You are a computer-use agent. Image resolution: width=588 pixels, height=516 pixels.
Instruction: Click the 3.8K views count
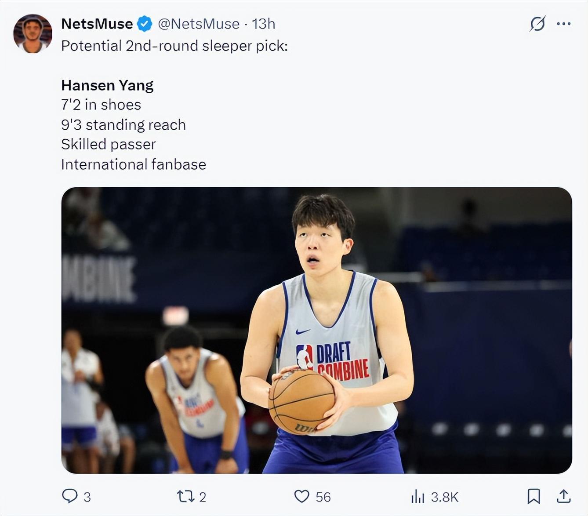[444, 497]
